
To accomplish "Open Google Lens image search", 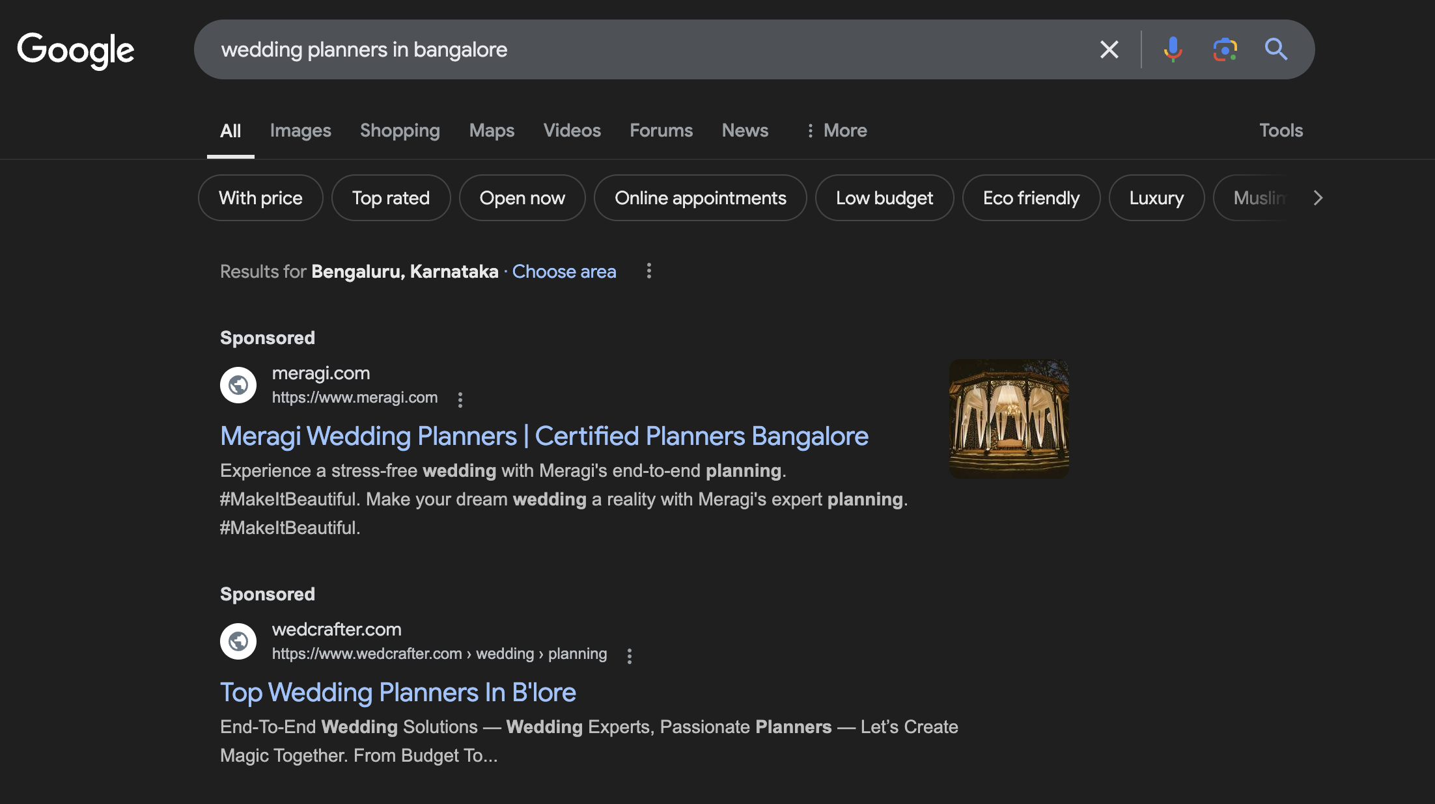I will coord(1225,49).
